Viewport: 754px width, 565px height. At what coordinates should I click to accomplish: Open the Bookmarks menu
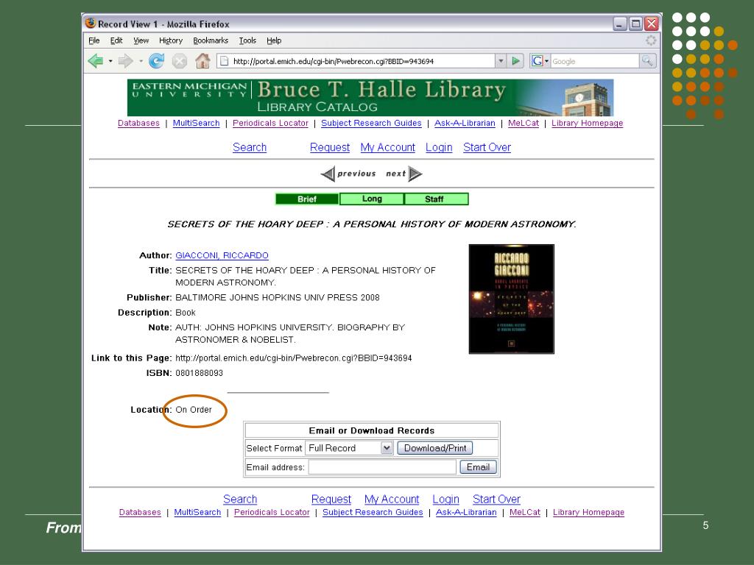pos(211,40)
